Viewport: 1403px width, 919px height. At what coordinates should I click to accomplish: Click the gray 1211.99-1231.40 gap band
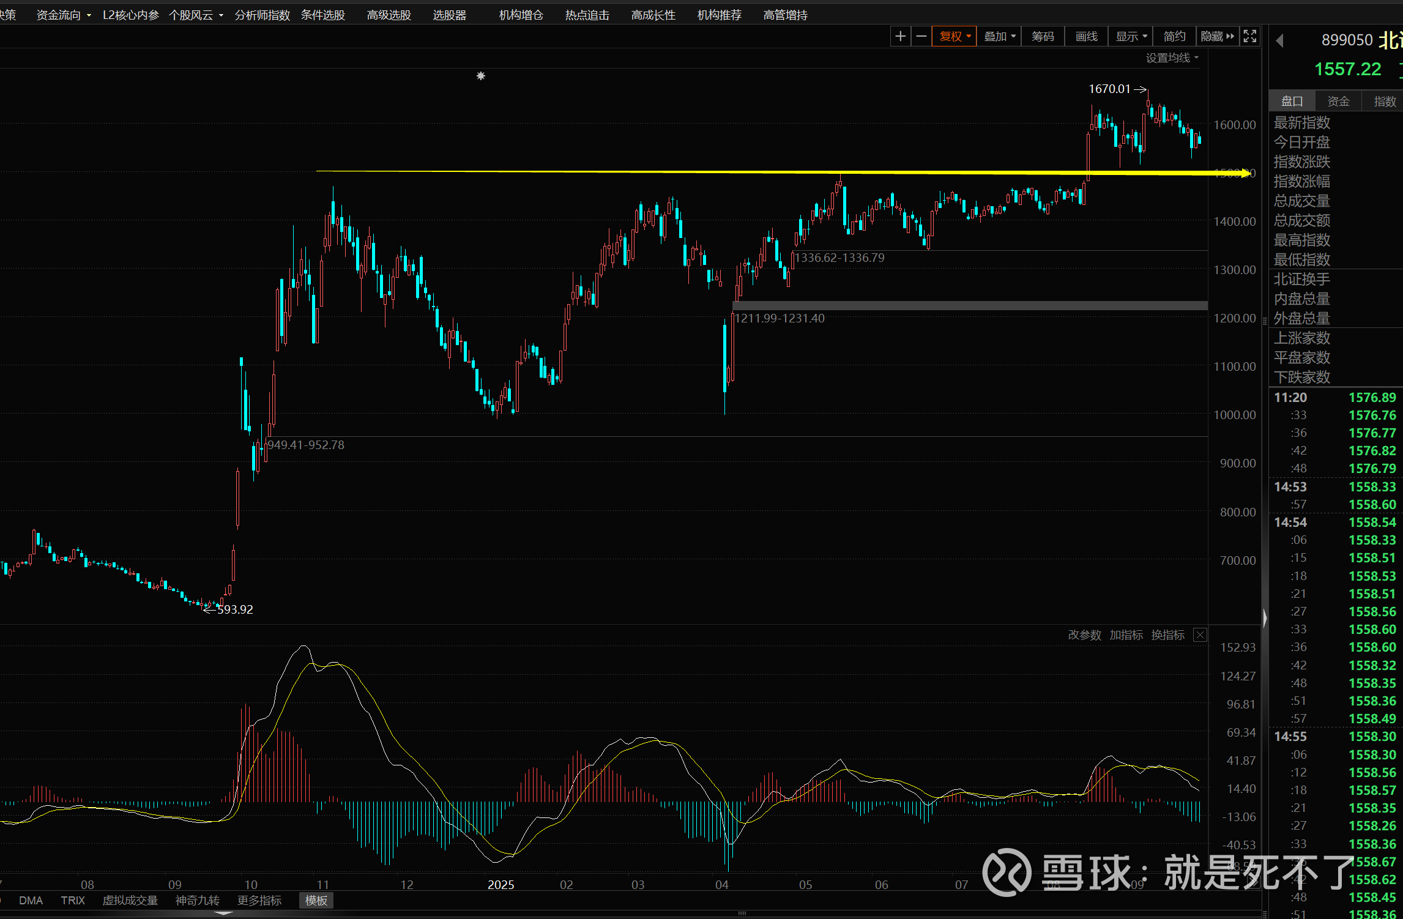970,305
